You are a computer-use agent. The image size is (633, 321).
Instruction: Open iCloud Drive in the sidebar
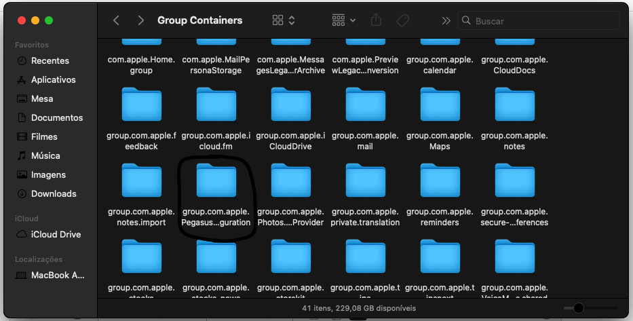coord(56,234)
